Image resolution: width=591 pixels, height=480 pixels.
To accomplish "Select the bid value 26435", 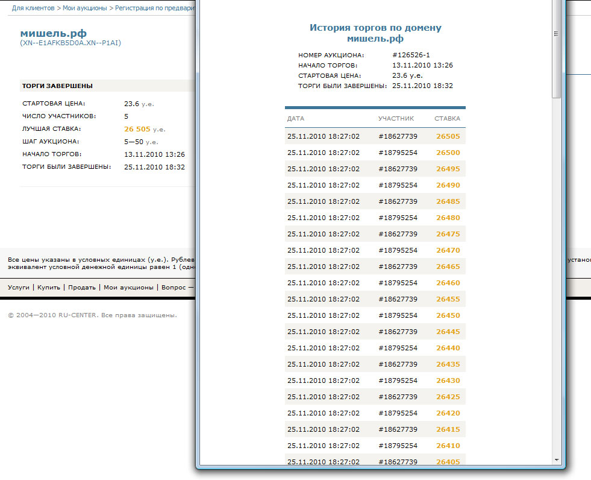I will (x=448, y=364).
